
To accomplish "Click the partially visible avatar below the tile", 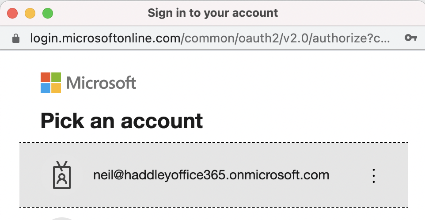I will pos(62,218).
